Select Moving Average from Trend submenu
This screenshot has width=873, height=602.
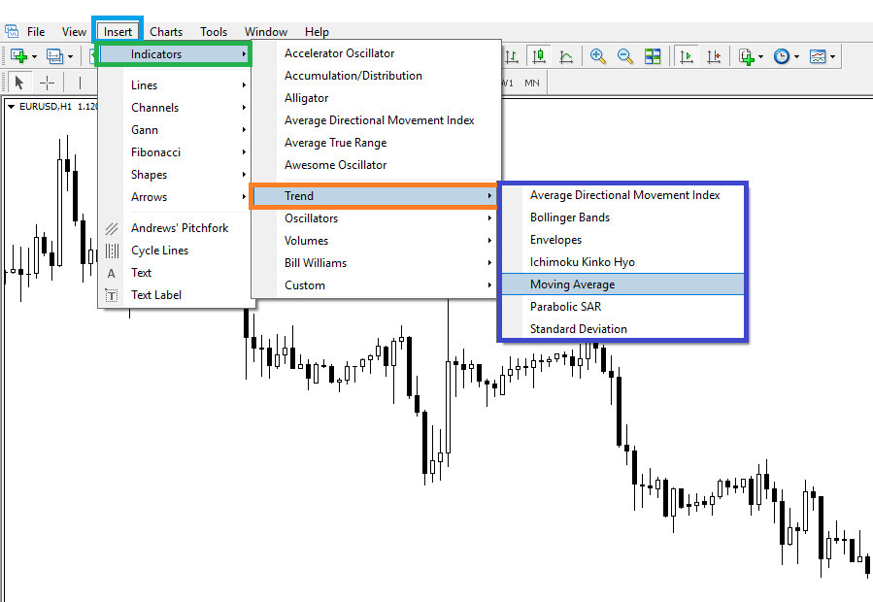pyautogui.click(x=572, y=284)
